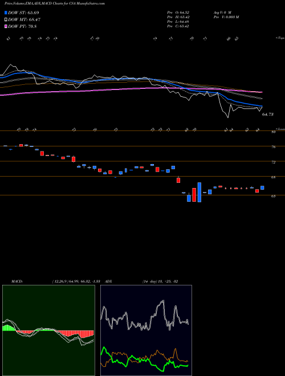The width and height of the screenshot is (285, 376).
Task: Click the blue DOW ST legend swatch
Action: 6,13
